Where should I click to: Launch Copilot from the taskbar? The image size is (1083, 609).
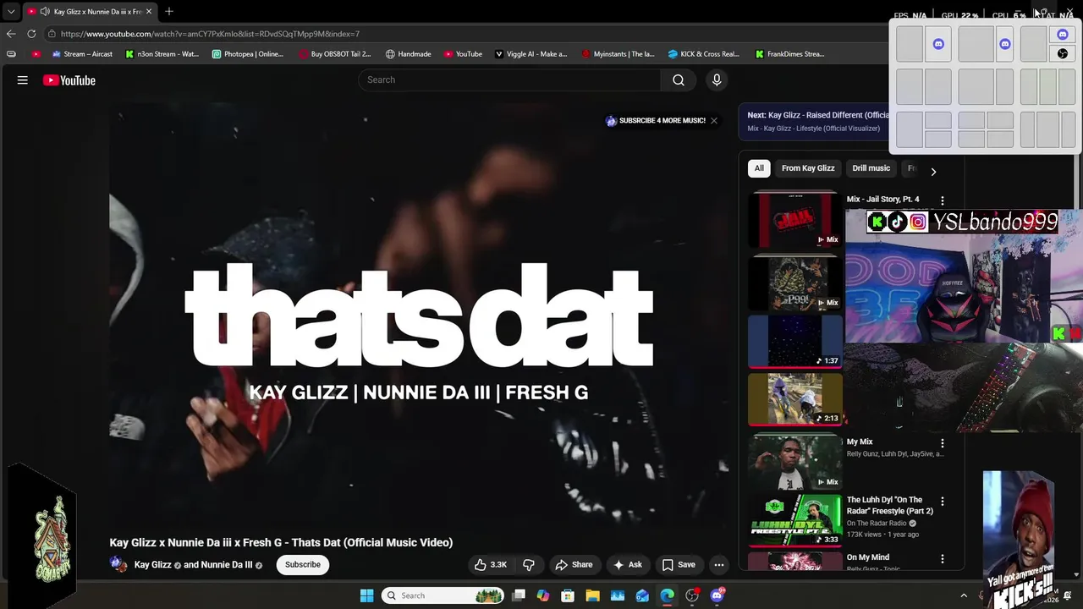tap(543, 595)
